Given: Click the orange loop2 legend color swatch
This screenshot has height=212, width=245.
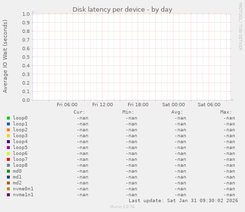Looking at the screenshot, I should point(8,130).
